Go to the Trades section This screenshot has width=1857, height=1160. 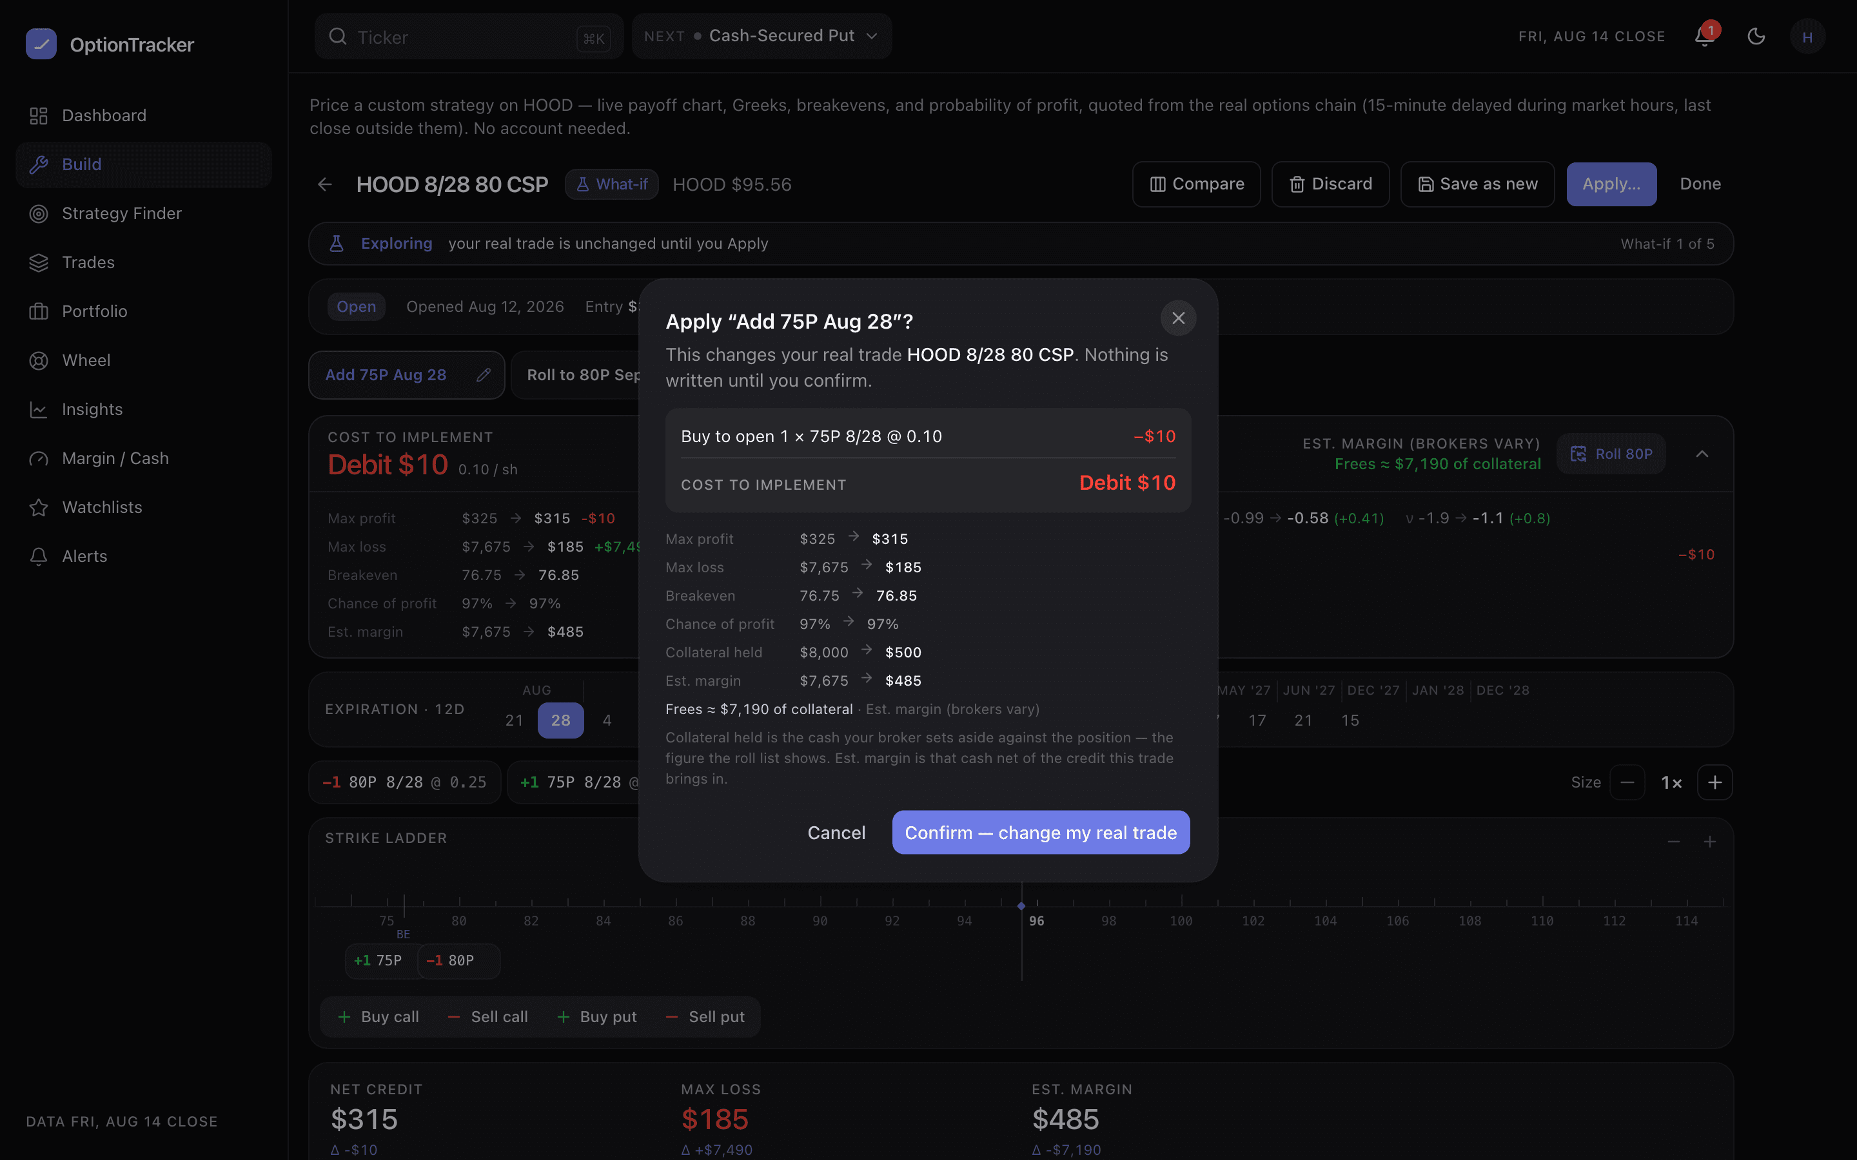pos(144,262)
